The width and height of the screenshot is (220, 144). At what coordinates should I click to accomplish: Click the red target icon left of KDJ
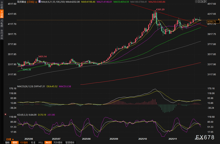(x=5, y=115)
